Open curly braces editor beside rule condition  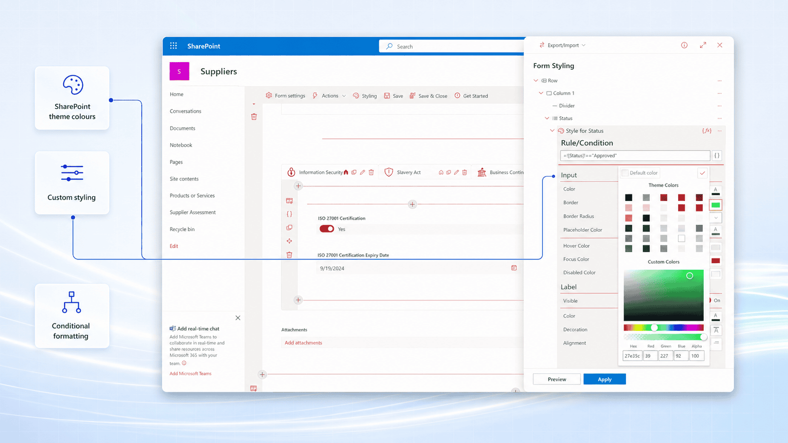[717, 155]
